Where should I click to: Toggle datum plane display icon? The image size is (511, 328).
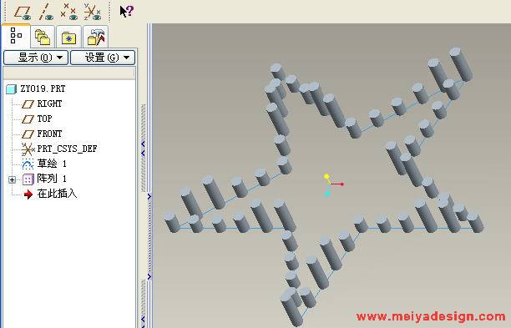click(23, 12)
